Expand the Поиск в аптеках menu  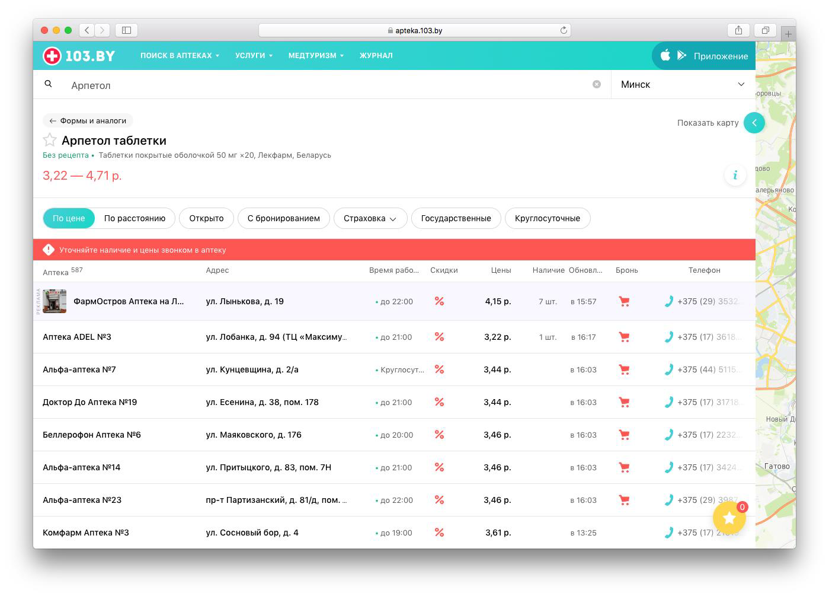tap(180, 55)
